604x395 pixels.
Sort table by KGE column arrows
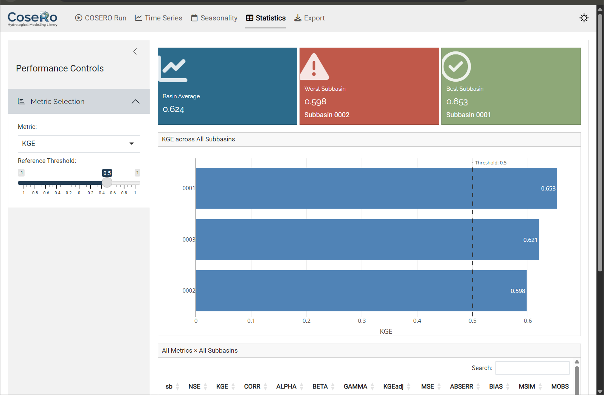tap(233, 386)
